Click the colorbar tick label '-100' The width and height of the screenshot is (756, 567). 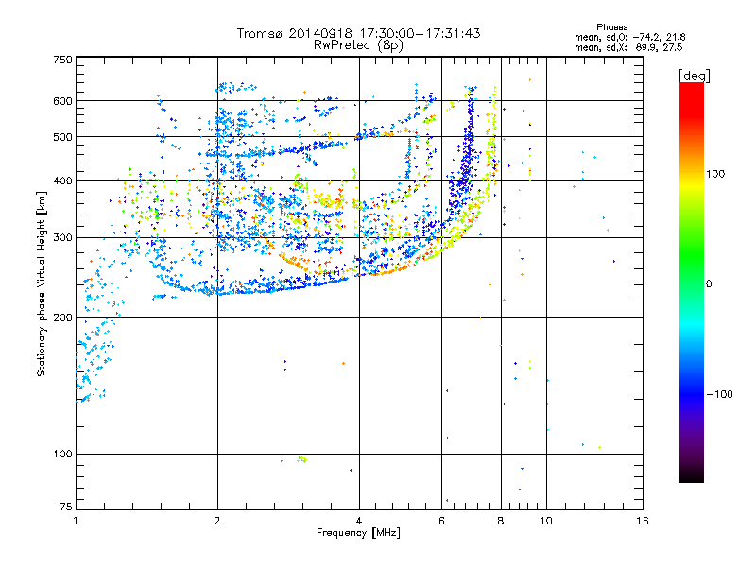(x=719, y=394)
